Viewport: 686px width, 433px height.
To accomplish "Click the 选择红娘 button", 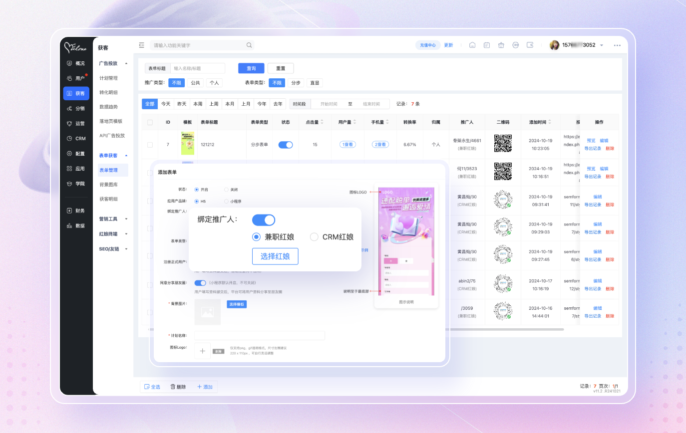I will coord(275,256).
